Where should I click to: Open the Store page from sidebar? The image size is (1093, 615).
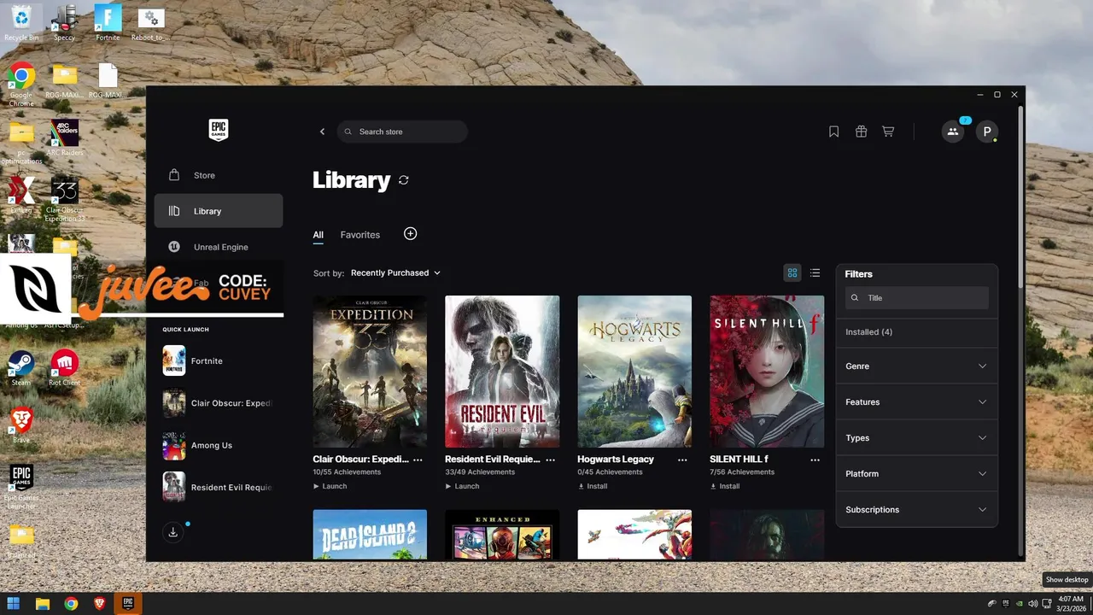pyautogui.click(x=219, y=175)
